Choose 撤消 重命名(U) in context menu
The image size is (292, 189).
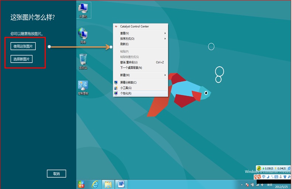click(141, 62)
